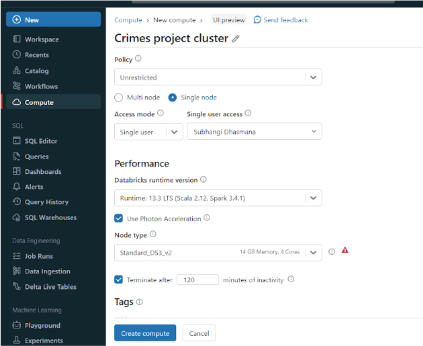423x346 pixels.
Task: Toggle the Terminate after checkbox
Action: click(x=118, y=279)
